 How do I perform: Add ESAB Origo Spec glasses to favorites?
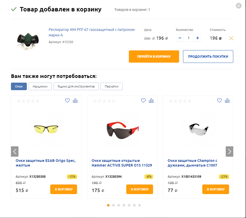tap(67, 101)
